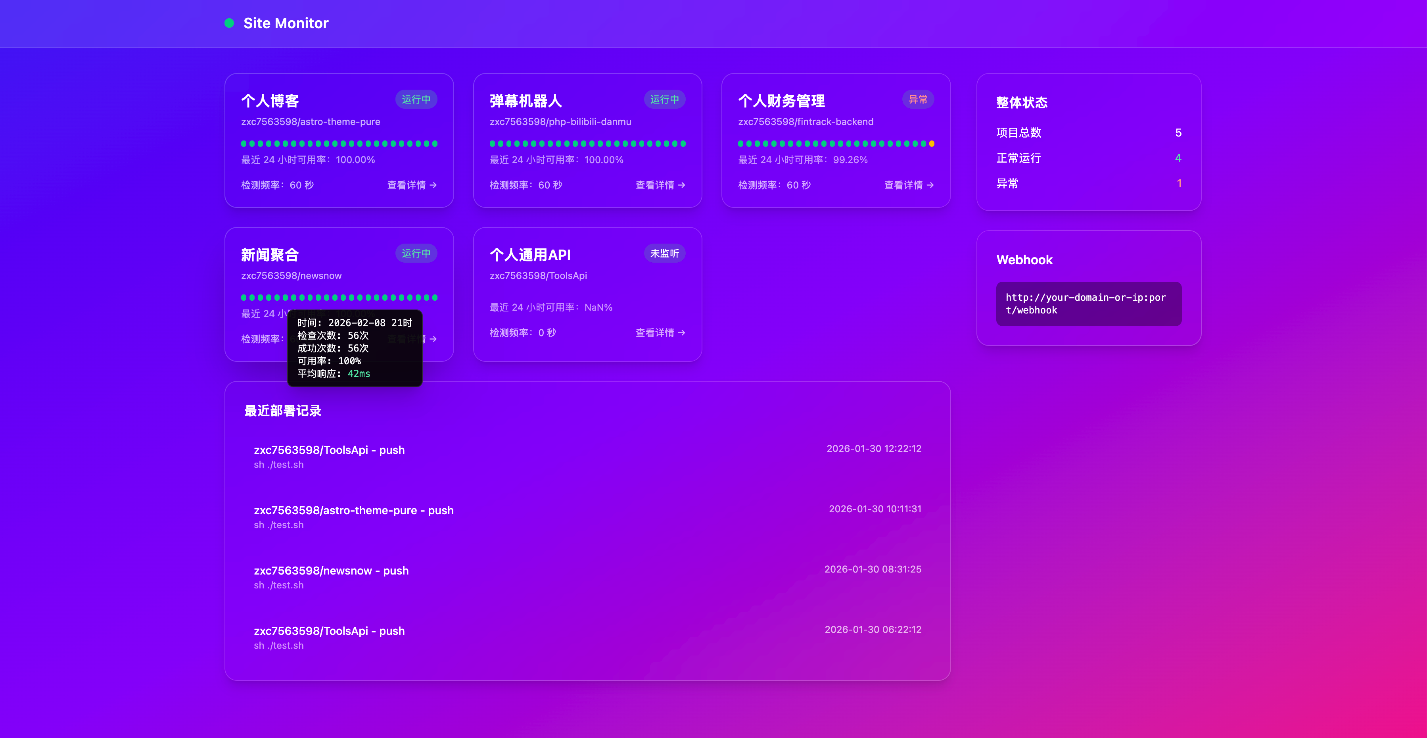Open 查看详情 arrow link for 个人通用API

click(x=660, y=332)
